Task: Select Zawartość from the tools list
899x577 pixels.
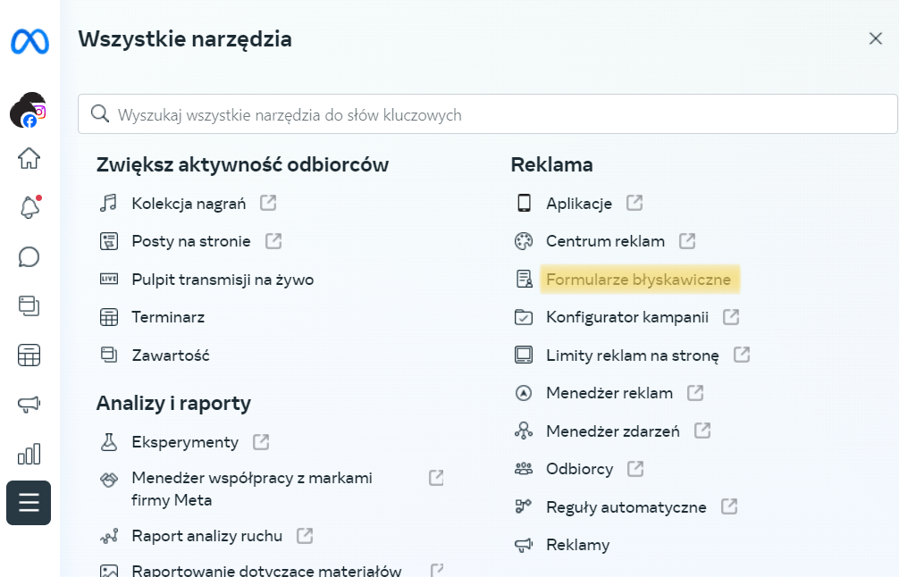Action: pyautogui.click(x=170, y=355)
